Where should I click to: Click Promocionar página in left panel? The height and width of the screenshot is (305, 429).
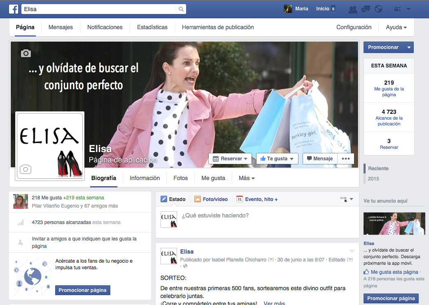[x=83, y=290]
